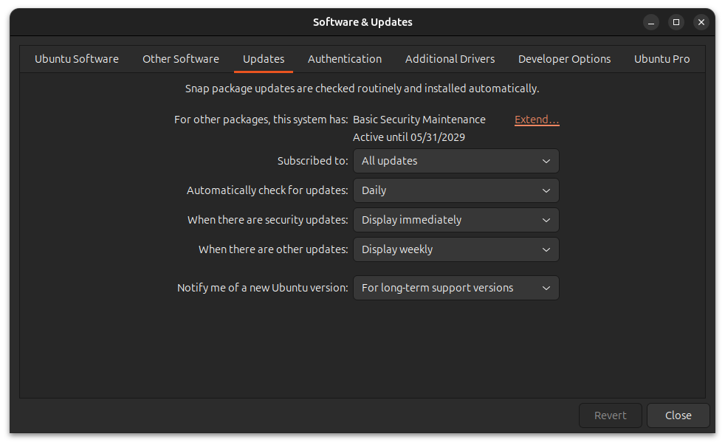This screenshot has width=725, height=445.
Task: Click the Extend… link
Action: pyautogui.click(x=537, y=120)
